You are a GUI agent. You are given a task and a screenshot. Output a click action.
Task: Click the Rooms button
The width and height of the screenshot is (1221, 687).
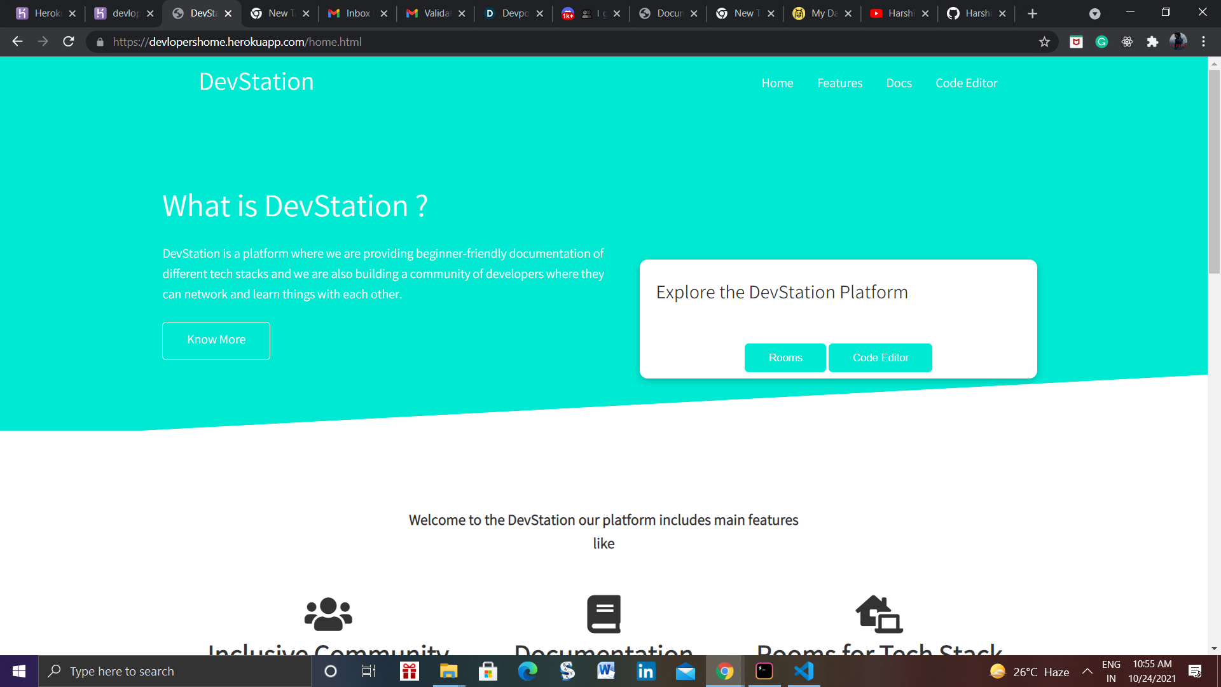coord(785,357)
